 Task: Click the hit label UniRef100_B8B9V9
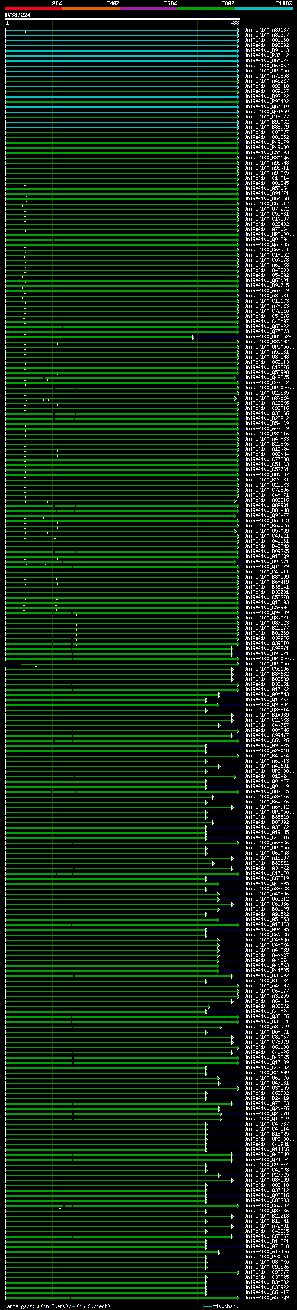tap(266, 127)
